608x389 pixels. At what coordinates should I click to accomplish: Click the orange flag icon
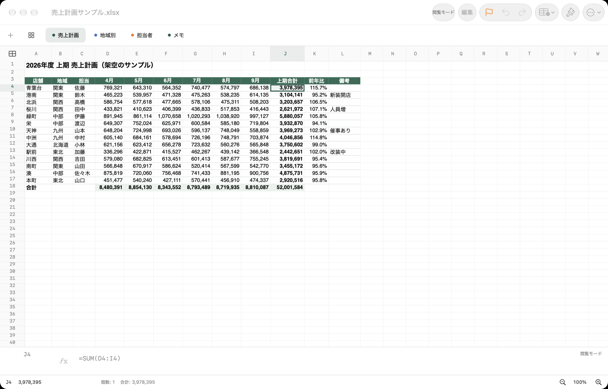(489, 13)
